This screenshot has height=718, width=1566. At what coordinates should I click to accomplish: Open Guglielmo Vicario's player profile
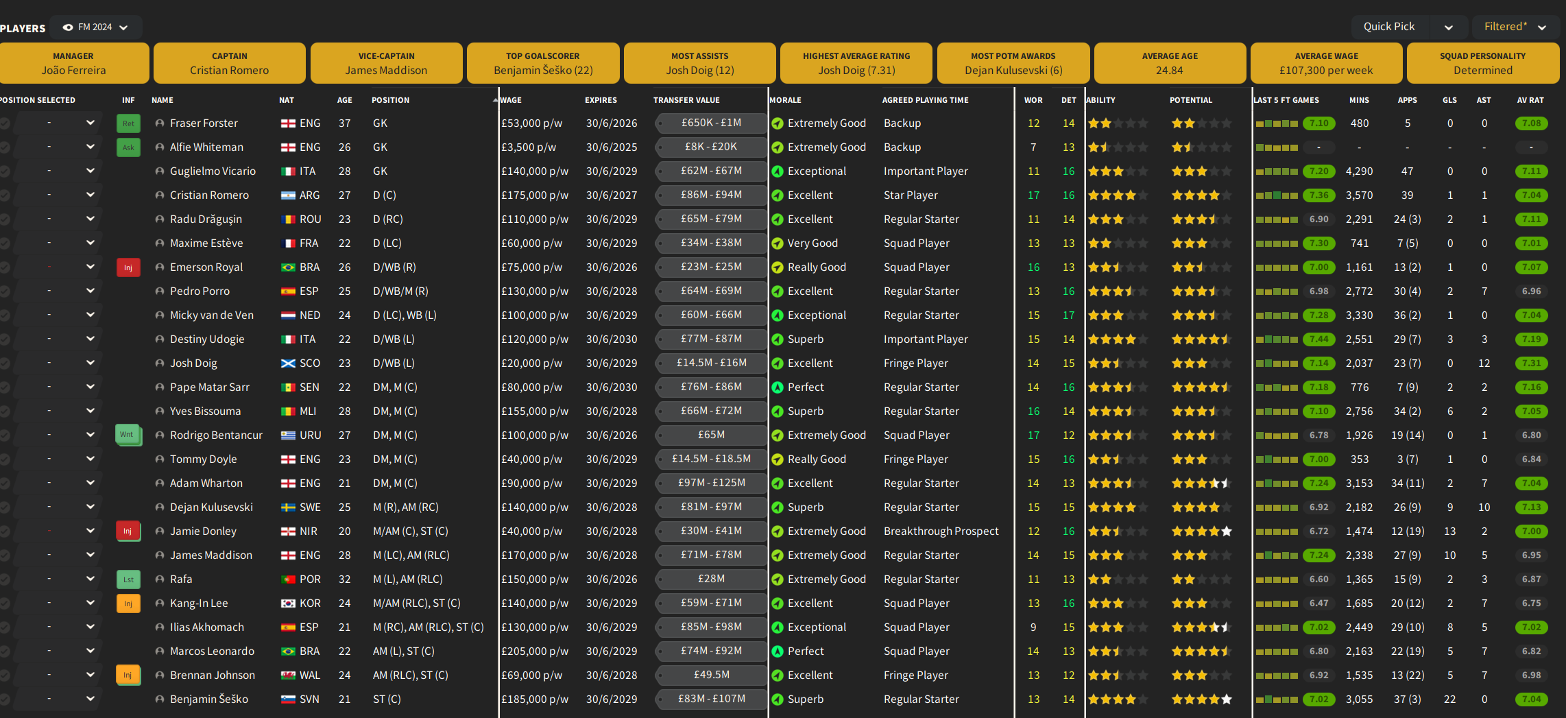point(213,171)
